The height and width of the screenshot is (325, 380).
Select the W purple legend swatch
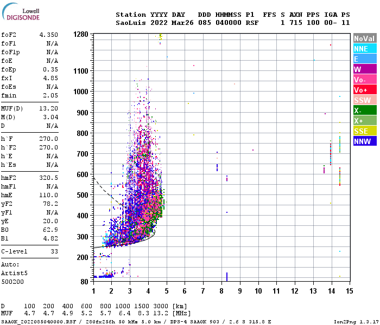coord(365,69)
